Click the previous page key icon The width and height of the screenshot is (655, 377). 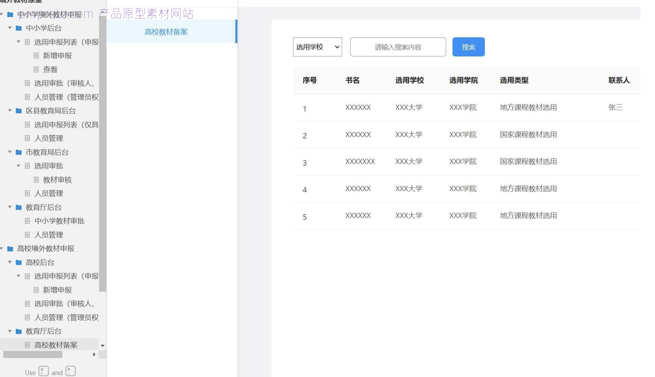coord(43,371)
